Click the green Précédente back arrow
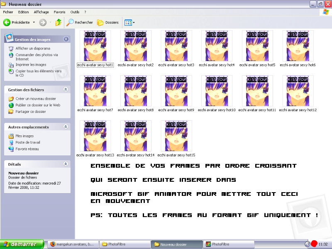332x249 pixels. coord(7,22)
